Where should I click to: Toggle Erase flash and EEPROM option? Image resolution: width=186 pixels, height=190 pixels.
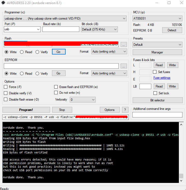coord(56,87)
